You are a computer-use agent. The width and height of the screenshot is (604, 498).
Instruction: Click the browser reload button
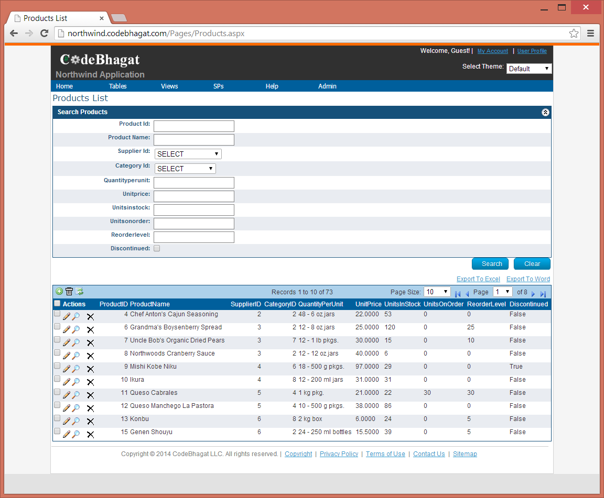click(x=45, y=34)
